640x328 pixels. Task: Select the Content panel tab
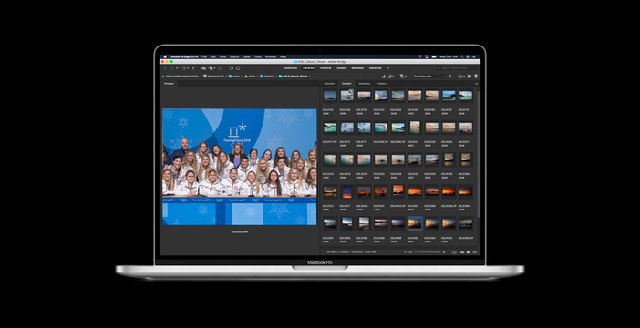(x=346, y=84)
